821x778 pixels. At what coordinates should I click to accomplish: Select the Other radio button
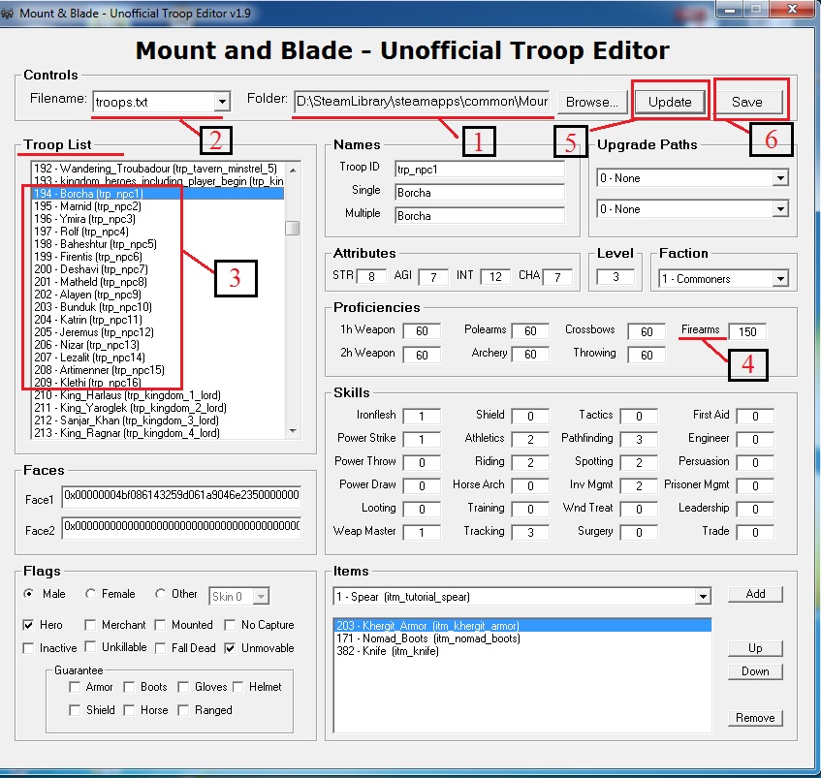click(160, 594)
